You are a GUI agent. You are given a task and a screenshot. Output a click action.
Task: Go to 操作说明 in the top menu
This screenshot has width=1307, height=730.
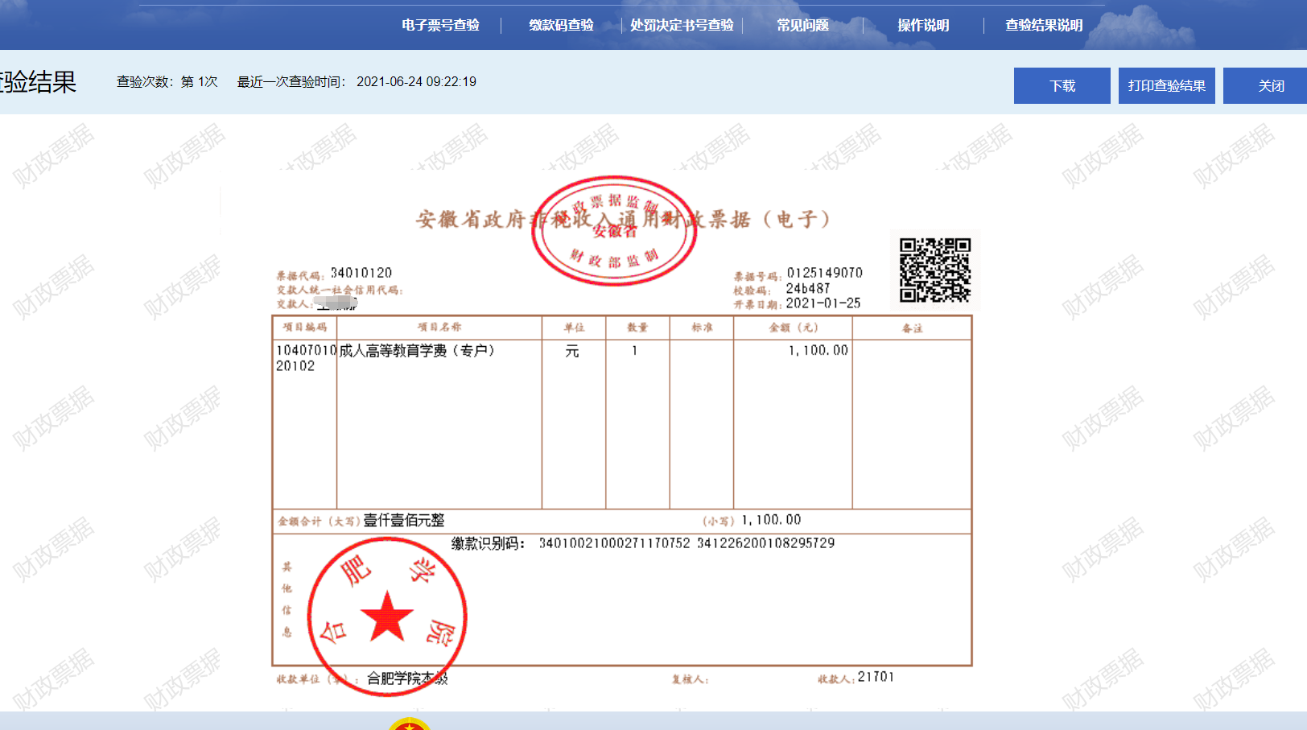point(923,26)
